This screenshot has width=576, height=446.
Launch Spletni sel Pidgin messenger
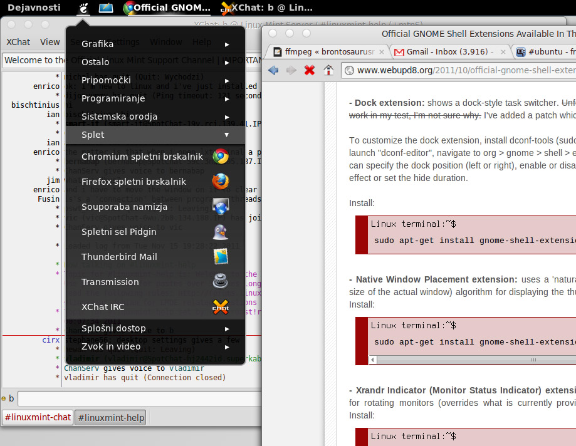click(155, 232)
